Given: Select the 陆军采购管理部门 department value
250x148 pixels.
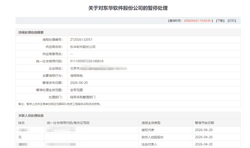Looking at the screenshot, I should click(83, 97).
